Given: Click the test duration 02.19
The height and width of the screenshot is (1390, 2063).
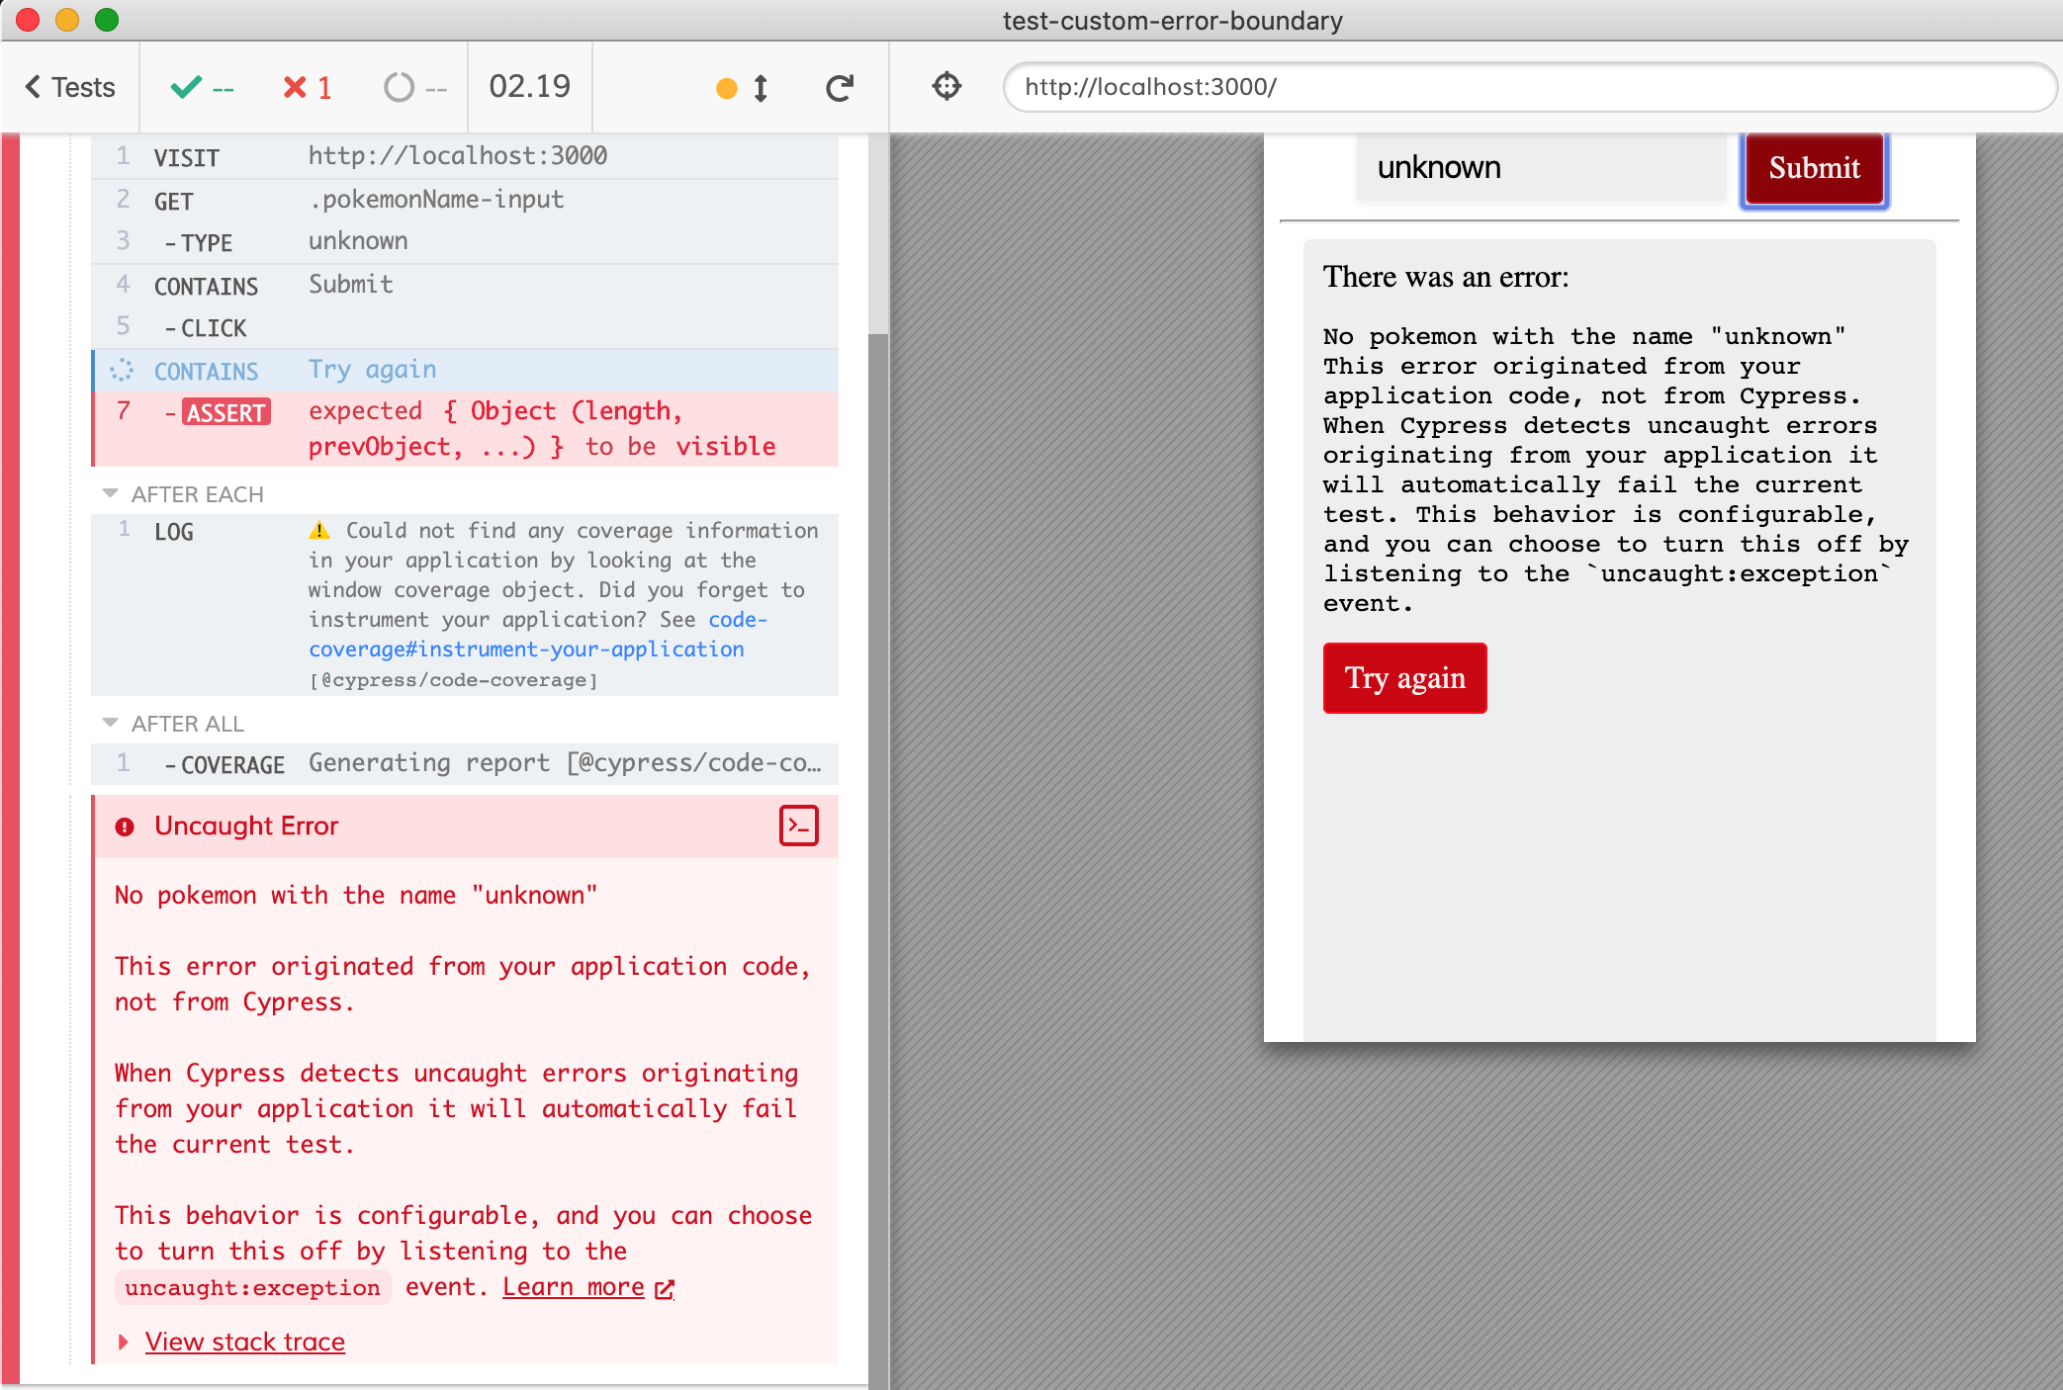Looking at the screenshot, I should pyautogui.click(x=530, y=87).
